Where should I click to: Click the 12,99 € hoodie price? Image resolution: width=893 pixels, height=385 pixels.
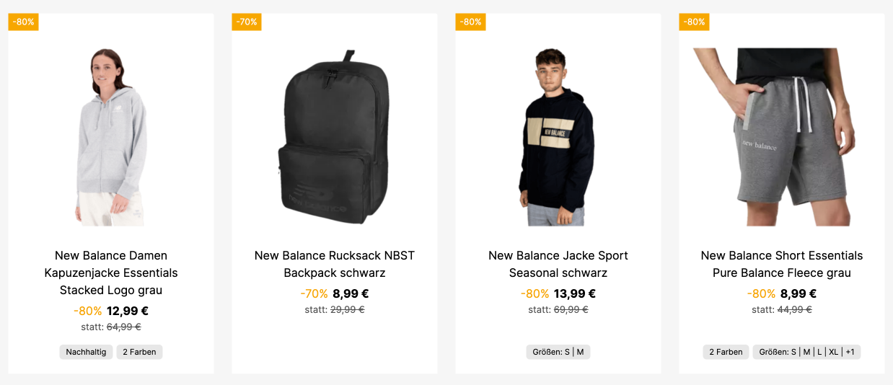(x=128, y=311)
